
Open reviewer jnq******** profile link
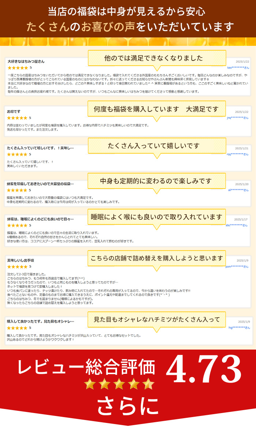pyautogui.click(x=238, y=117)
